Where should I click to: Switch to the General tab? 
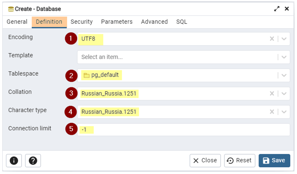tap(17, 22)
